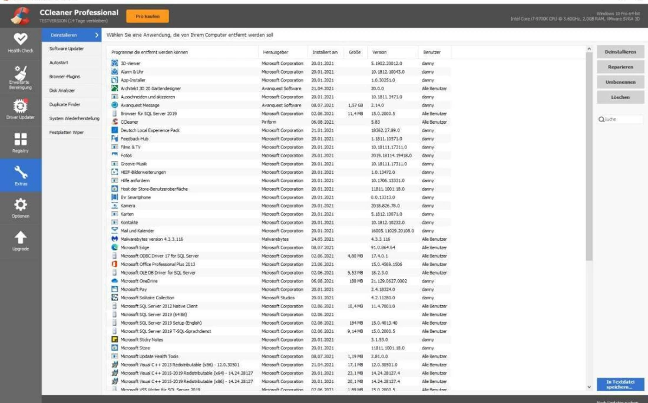Sort list by Installiert am column
The height and width of the screenshot is (403, 648).
click(x=325, y=52)
